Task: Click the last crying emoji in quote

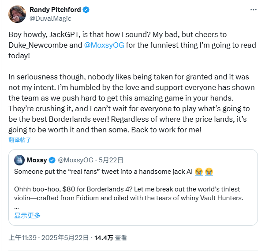Action: click(x=209, y=171)
